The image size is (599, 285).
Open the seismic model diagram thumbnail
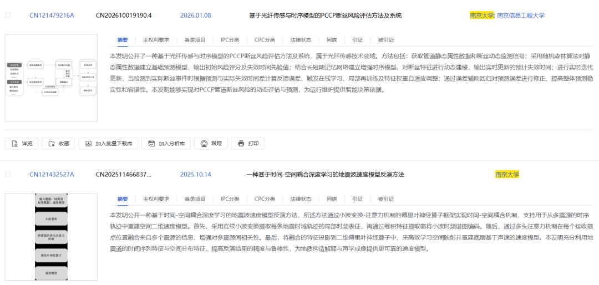point(51,237)
